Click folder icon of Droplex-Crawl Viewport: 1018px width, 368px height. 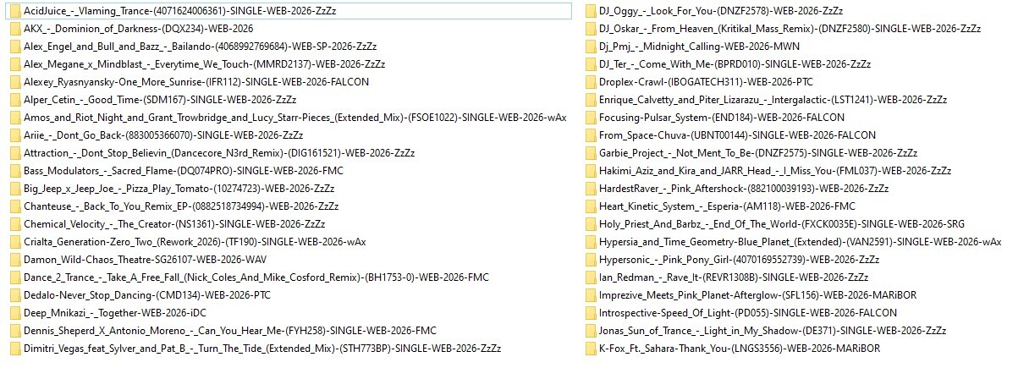tap(590, 82)
